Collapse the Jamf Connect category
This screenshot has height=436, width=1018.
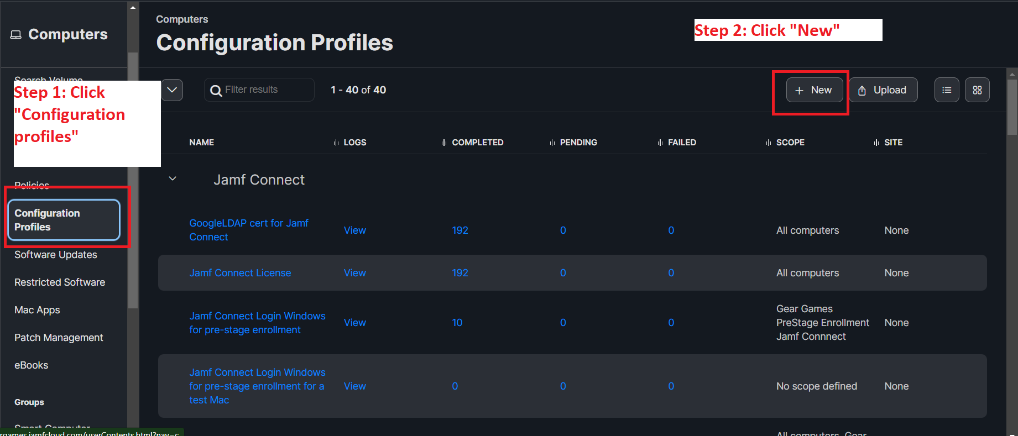click(173, 179)
